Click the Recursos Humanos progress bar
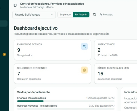This screenshot has width=137, height=111. tap(66, 109)
